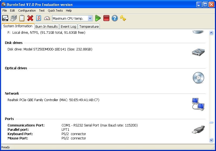Click the COM1 - RS232 Serial Port text
216x151 pixels.
pos(100,125)
